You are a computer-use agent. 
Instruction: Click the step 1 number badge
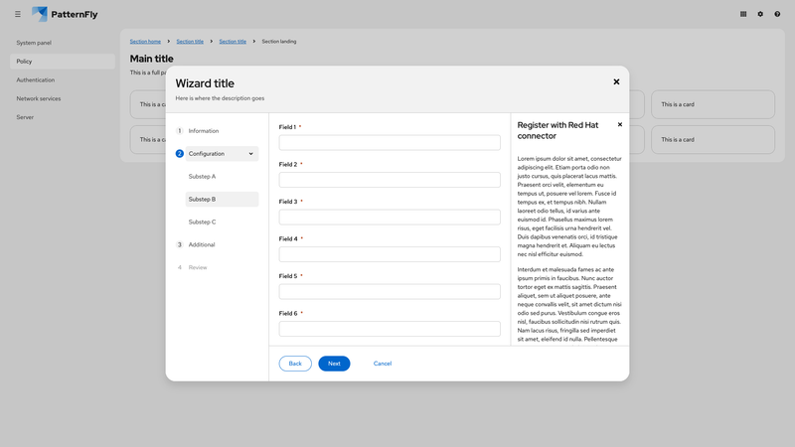coord(180,131)
